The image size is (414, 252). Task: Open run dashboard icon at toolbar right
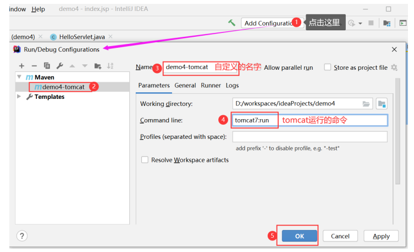(x=402, y=23)
